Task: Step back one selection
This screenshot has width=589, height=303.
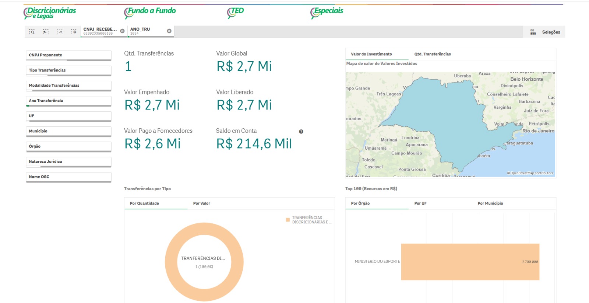Action: click(46, 32)
